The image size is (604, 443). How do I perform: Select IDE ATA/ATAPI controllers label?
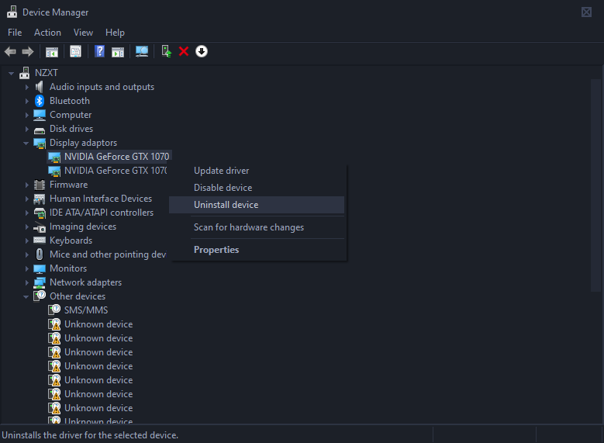(102, 213)
